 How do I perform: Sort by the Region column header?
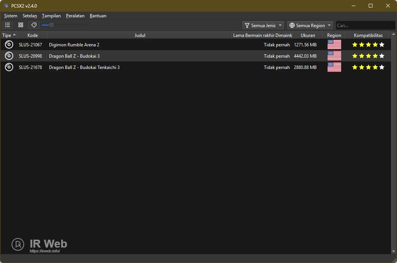[x=334, y=35]
